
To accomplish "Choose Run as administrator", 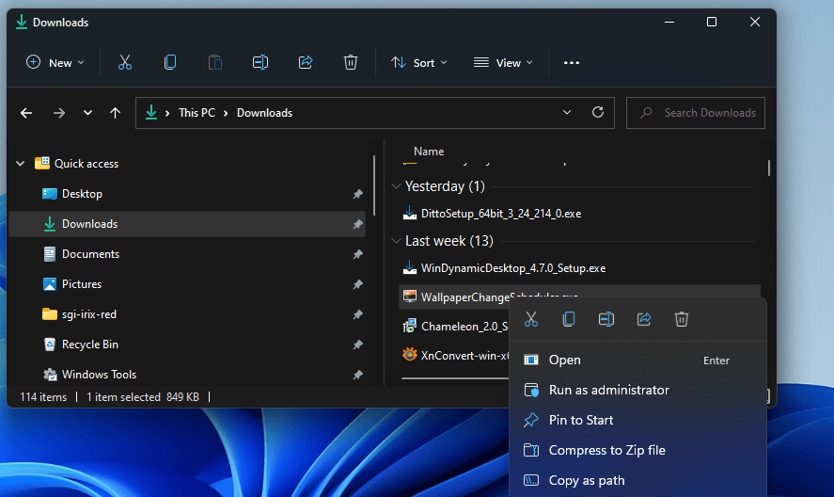I will (x=637, y=390).
